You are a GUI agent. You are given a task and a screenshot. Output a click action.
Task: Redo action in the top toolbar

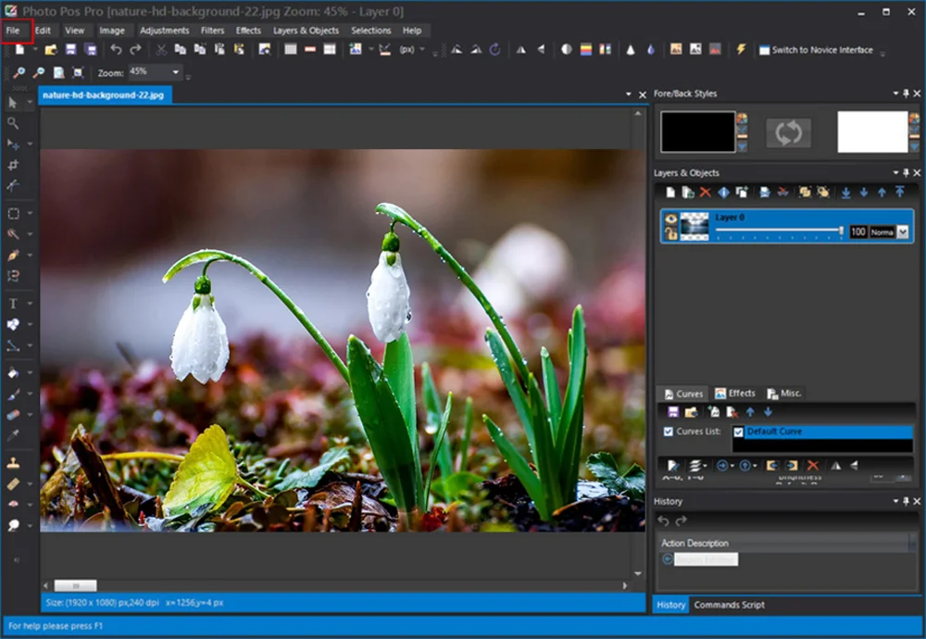coord(136,50)
